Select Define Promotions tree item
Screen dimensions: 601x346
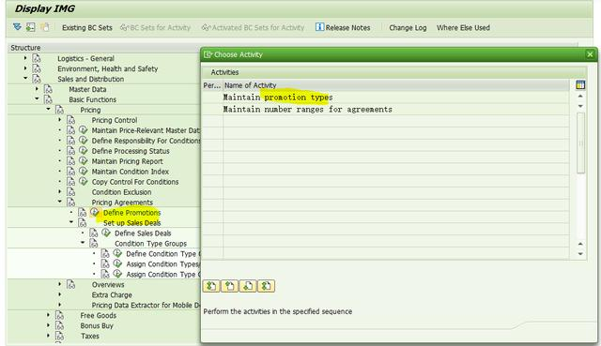[x=131, y=213]
